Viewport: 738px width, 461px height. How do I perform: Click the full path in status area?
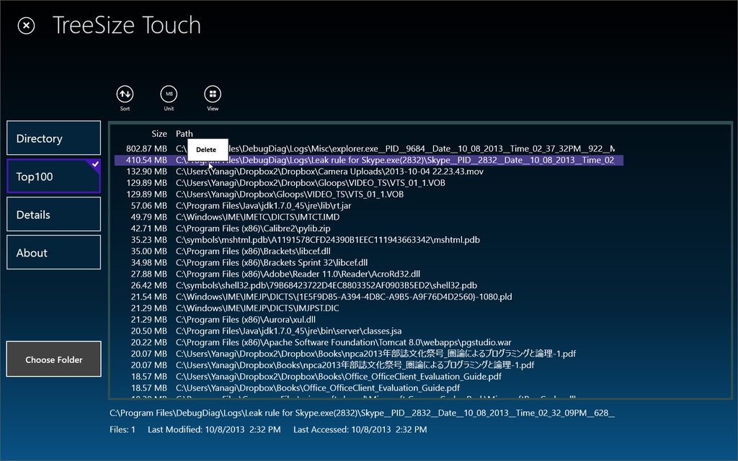click(x=362, y=413)
